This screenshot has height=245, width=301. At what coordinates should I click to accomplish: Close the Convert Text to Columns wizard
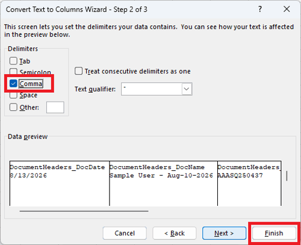[287, 9]
